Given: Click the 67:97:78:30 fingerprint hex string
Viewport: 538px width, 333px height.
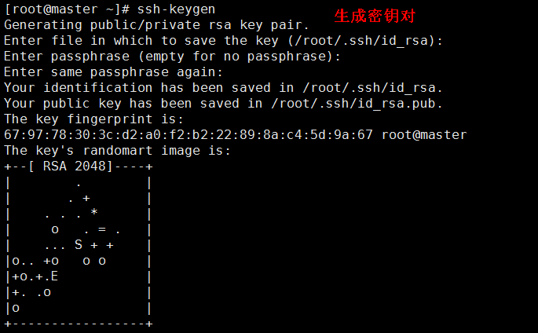Looking at the screenshot, I should click(188, 135).
